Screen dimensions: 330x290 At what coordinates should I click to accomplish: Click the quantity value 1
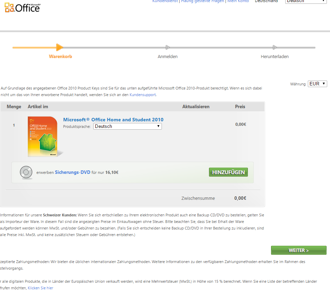tap(14, 125)
